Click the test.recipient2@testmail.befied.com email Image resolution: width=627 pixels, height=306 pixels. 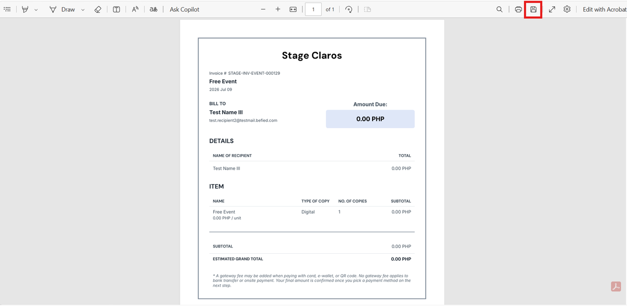243,121
